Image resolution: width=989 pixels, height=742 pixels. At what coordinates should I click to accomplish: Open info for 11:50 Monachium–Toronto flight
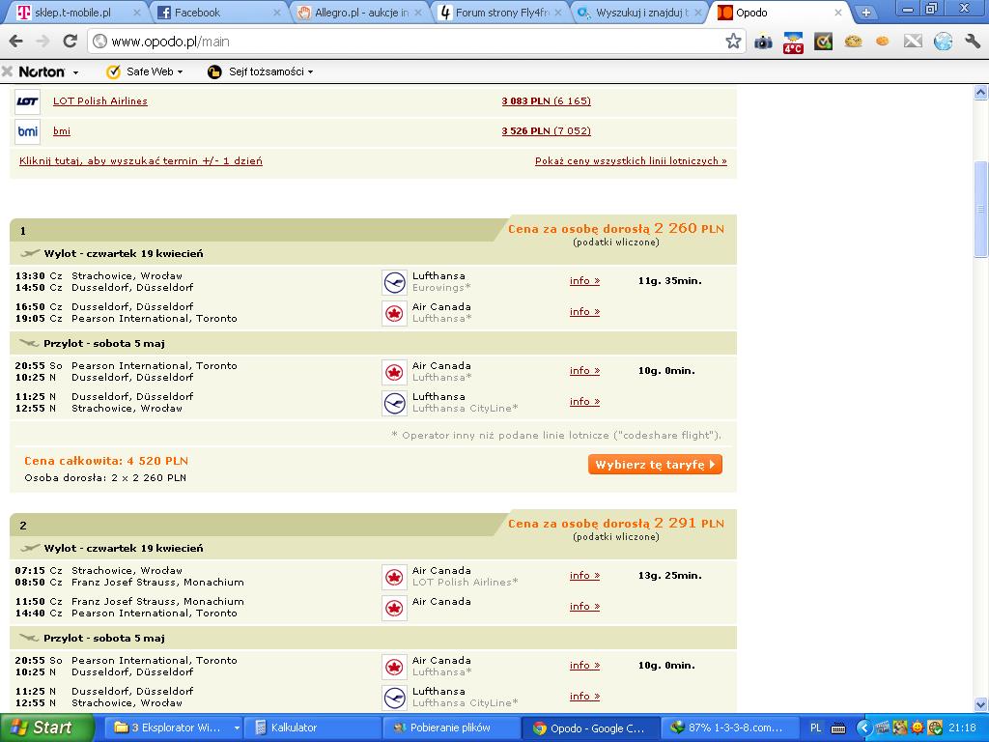point(584,607)
